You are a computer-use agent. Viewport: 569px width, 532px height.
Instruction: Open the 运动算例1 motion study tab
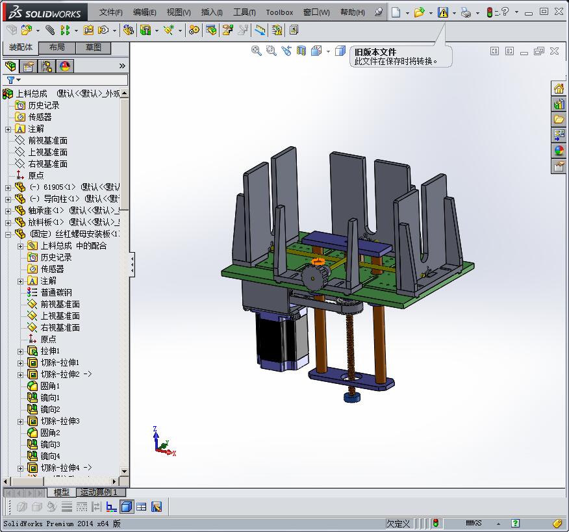tap(101, 492)
